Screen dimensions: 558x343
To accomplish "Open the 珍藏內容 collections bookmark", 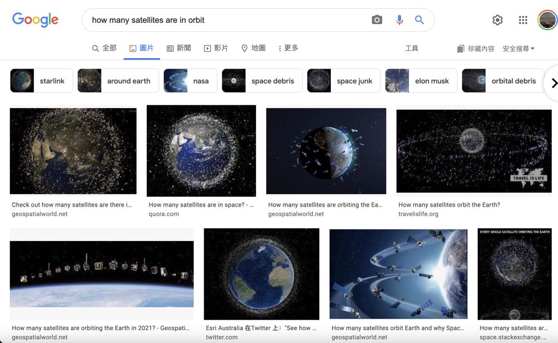I will point(475,48).
